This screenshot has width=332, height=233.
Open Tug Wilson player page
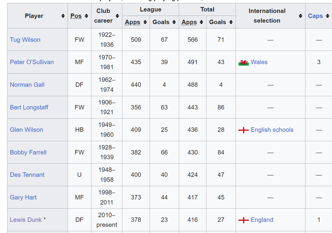[25, 40]
